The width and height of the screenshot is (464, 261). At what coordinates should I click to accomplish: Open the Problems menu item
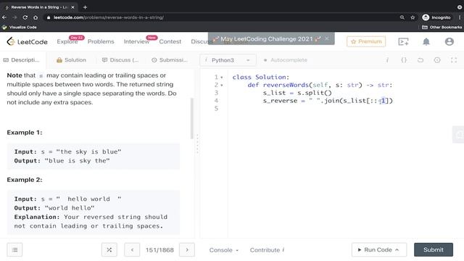click(101, 42)
